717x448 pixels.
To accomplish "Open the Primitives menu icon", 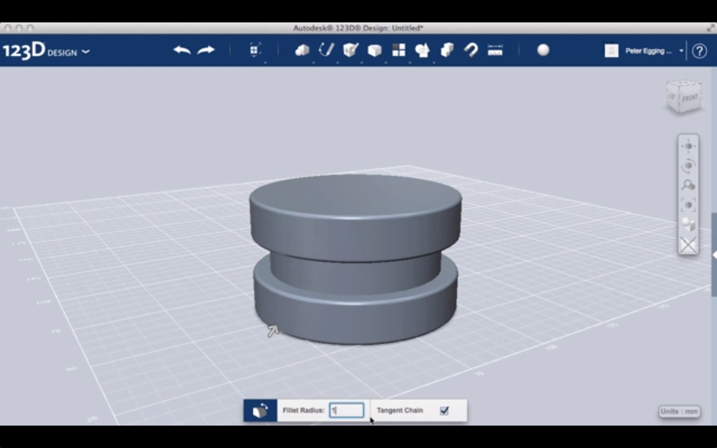I will point(302,50).
